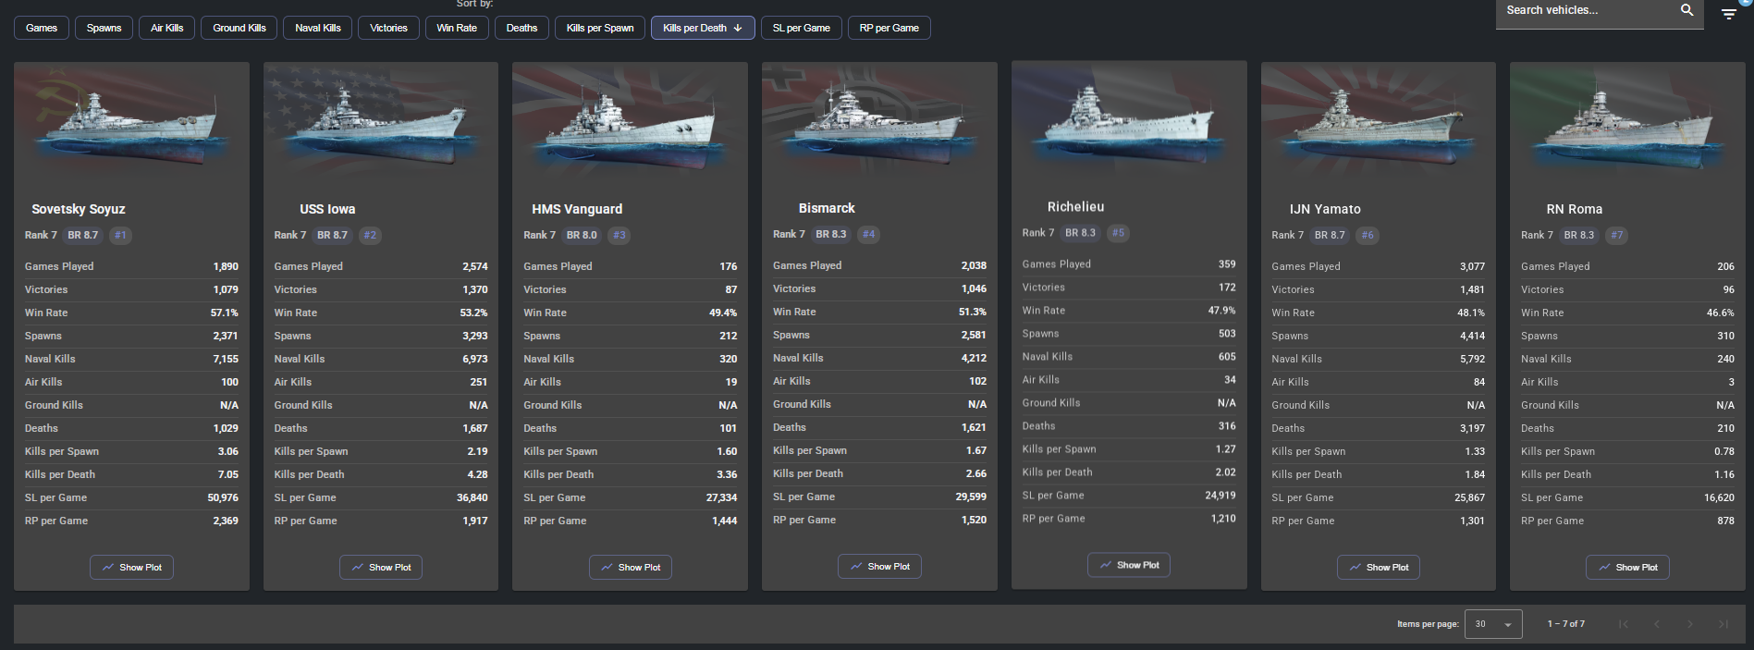Sort by Ground Kills
This screenshot has height=650, width=1754.
click(239, 28)
